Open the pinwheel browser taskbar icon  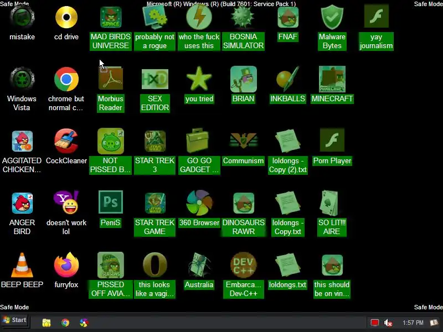(x=84, y=323)
